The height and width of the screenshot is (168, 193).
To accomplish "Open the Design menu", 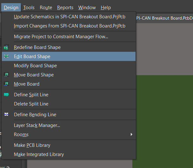I will click(x=11, y=8).
